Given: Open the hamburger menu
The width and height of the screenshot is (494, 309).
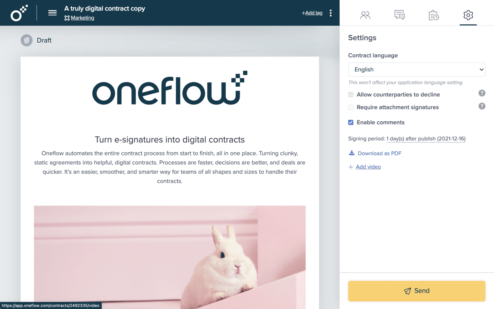Looking at the screenshot, I should pos(52,13).
